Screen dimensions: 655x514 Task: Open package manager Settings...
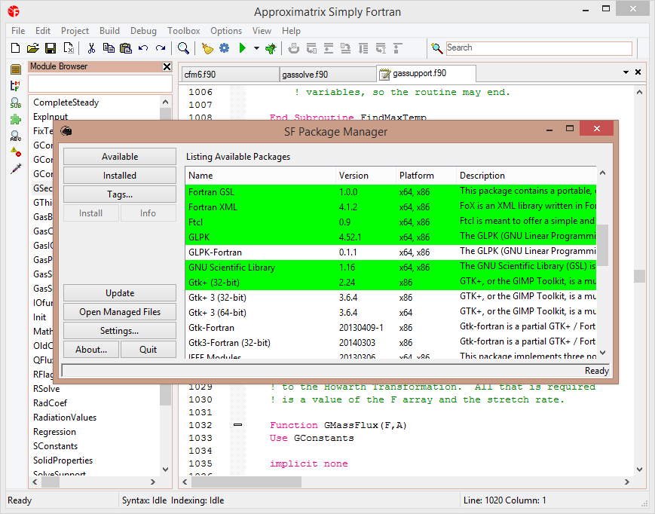click(x=120, y=331)
